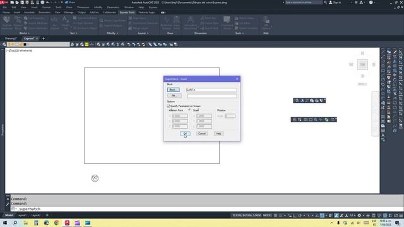Close the SuperHatch Insert dialog

(237, 79)
